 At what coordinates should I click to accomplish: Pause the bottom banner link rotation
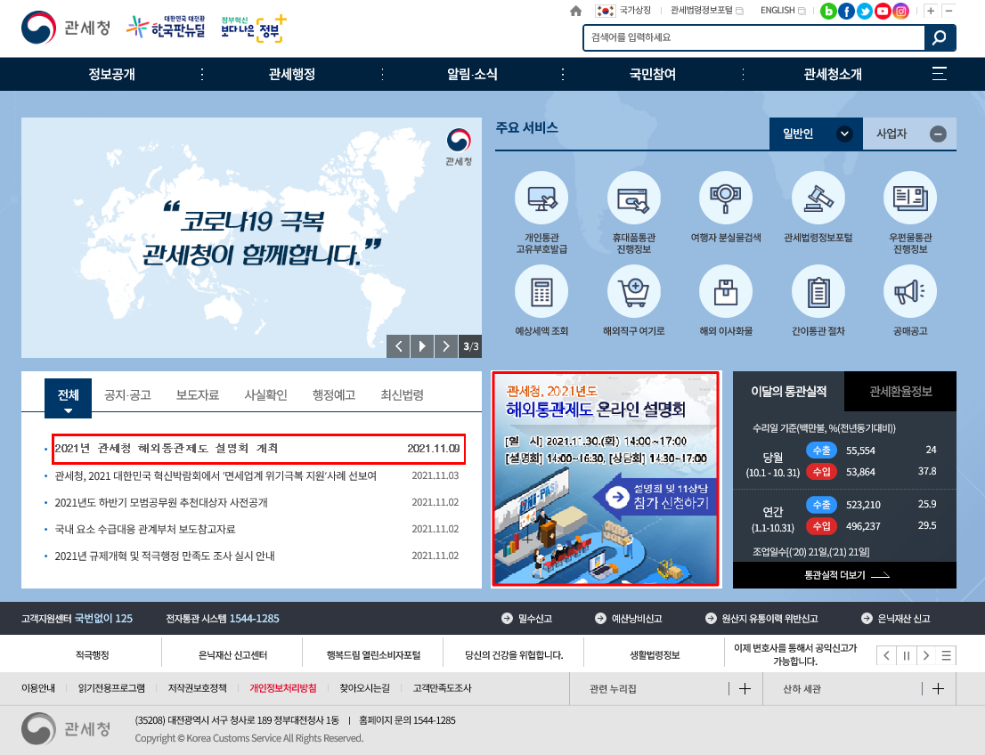pyautogui.click(x=906, y=656)
